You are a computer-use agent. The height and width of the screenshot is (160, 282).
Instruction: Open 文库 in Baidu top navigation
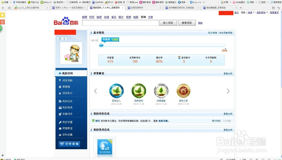pyautogui.click(x=150, y=17)
